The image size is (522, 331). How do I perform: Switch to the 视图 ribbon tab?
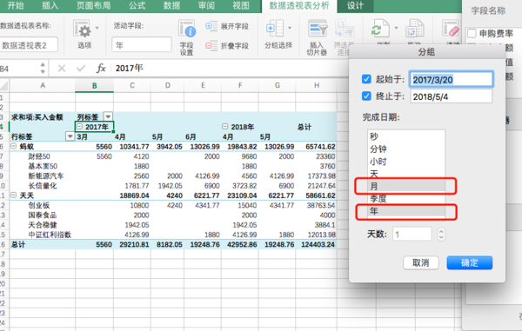[x=241, y=6]
